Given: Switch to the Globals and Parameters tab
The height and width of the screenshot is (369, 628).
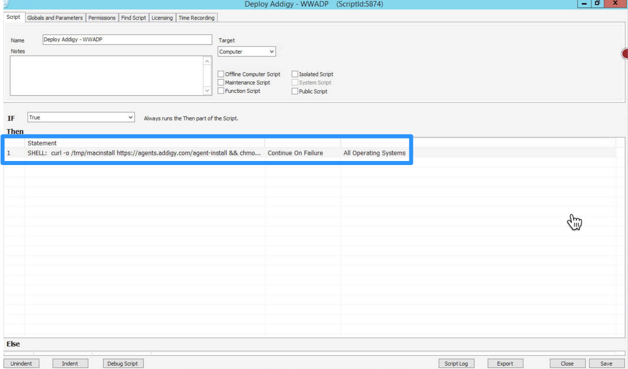Looking at the screenshot, I should pos(55,18).
